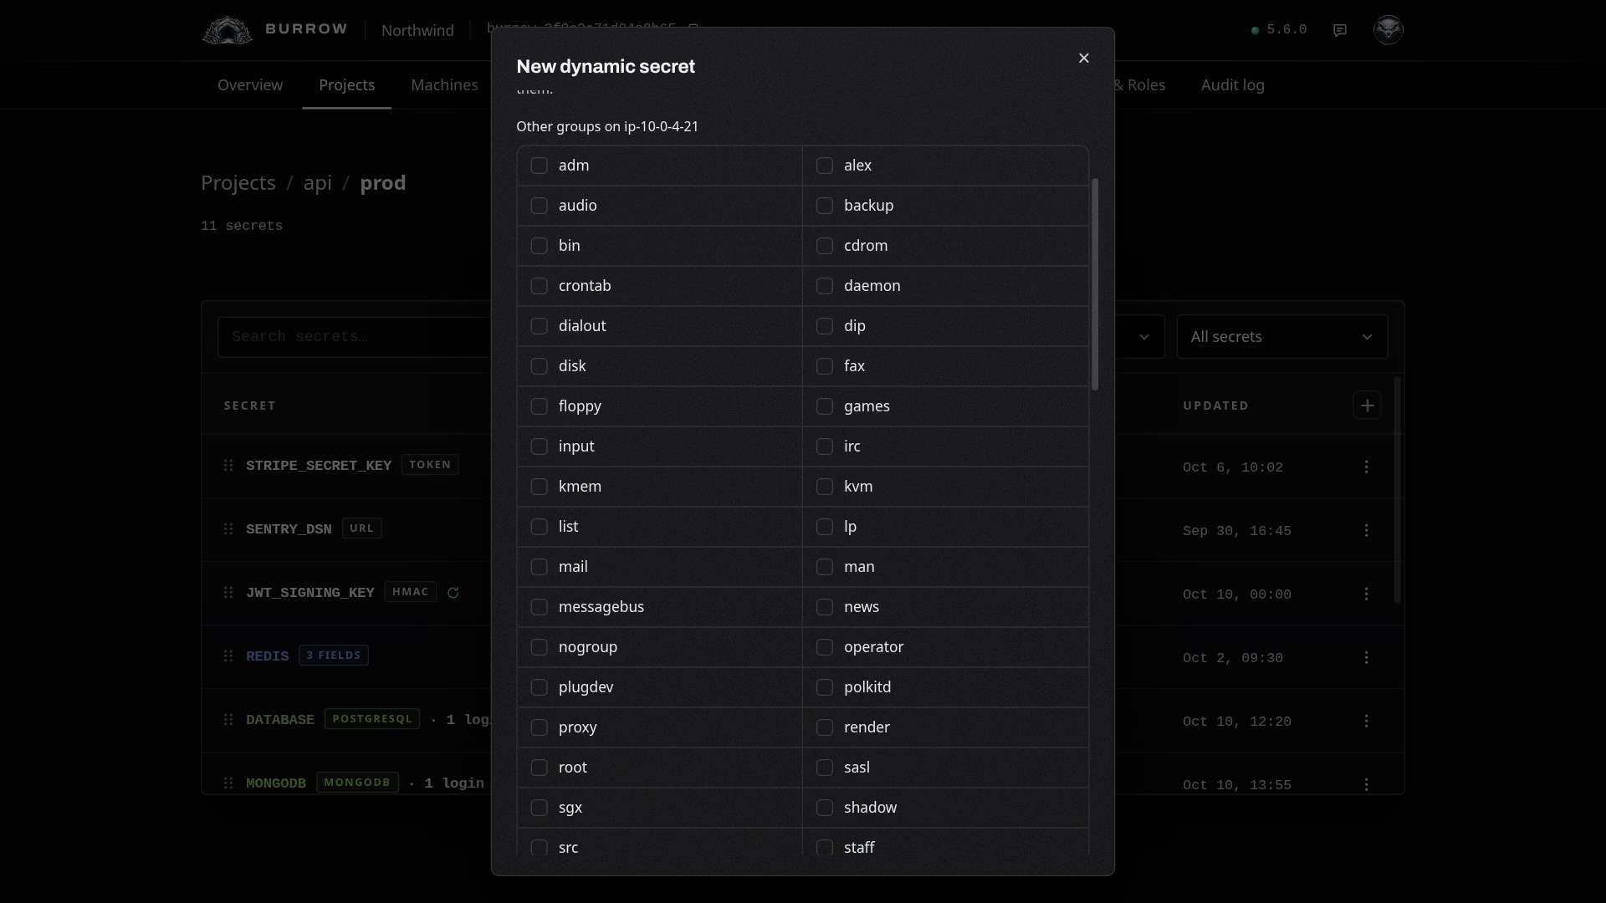1606x903 pixels.
Task: Click the drag handle of DATABASE
Action: point(228,719)
